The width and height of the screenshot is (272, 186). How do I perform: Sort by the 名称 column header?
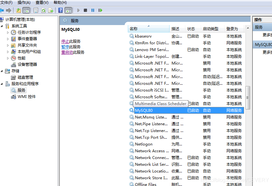point(148,29)
